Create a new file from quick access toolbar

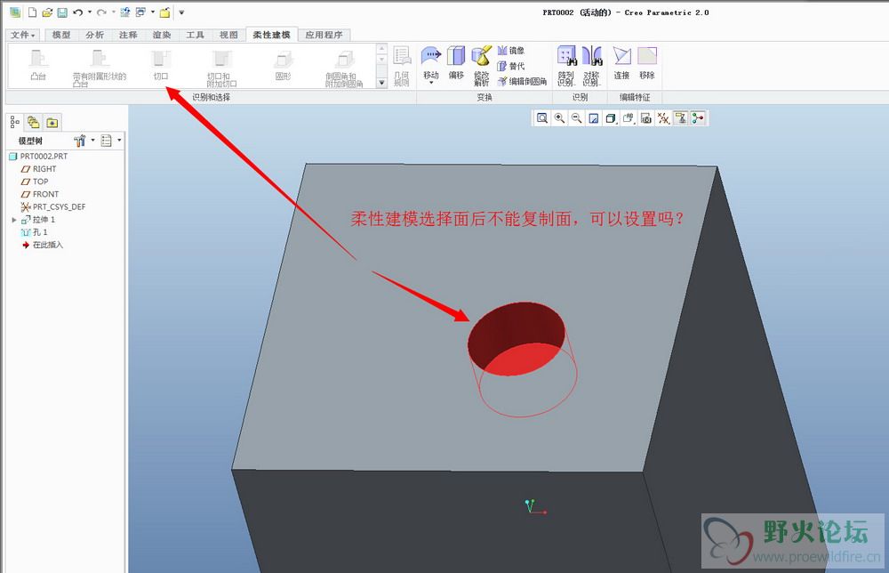pyautogui.click(x=32, y=12)
